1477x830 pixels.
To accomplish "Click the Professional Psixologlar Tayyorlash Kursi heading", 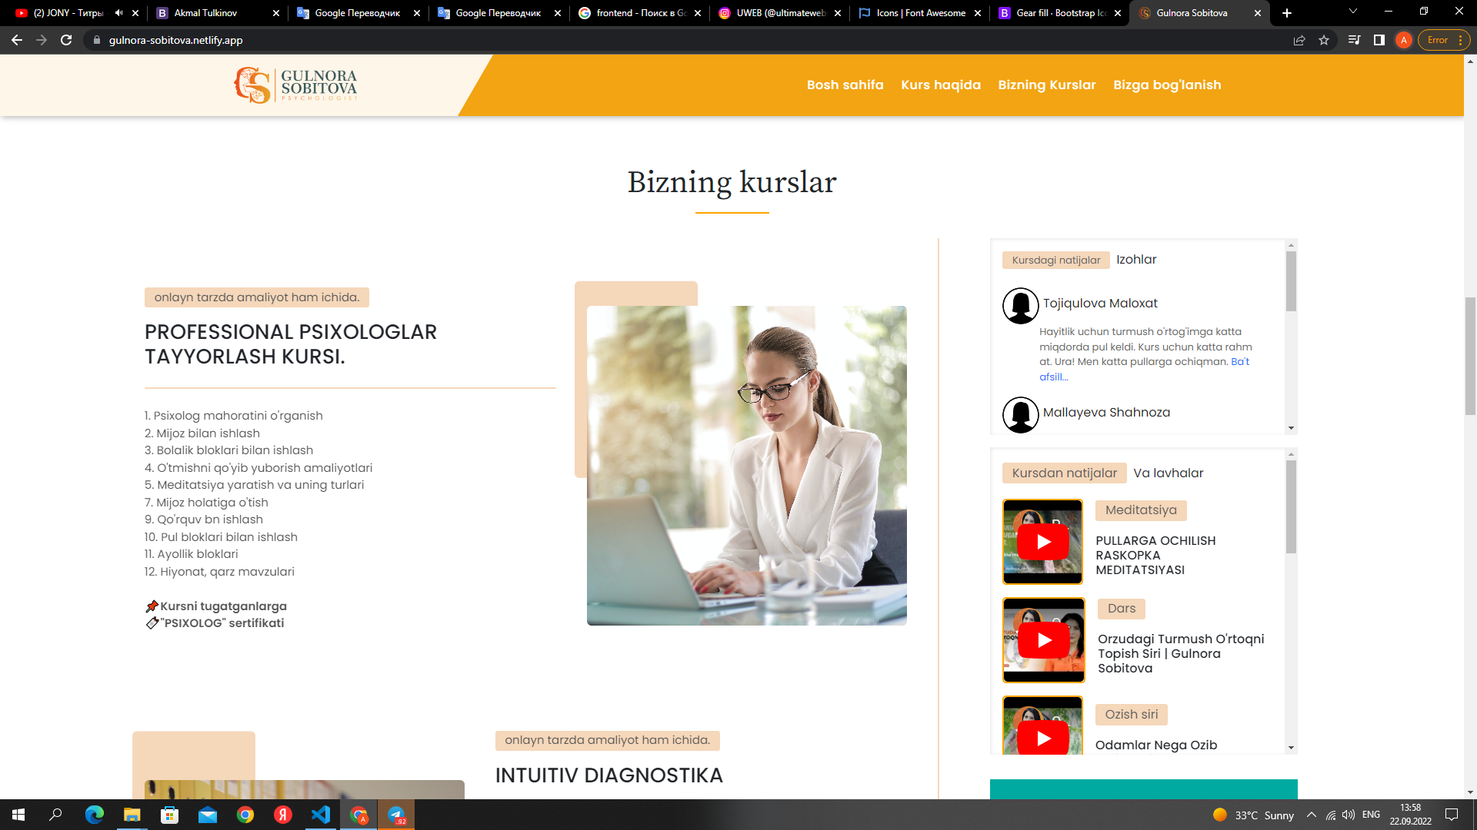I will click(x=291, y=344).
